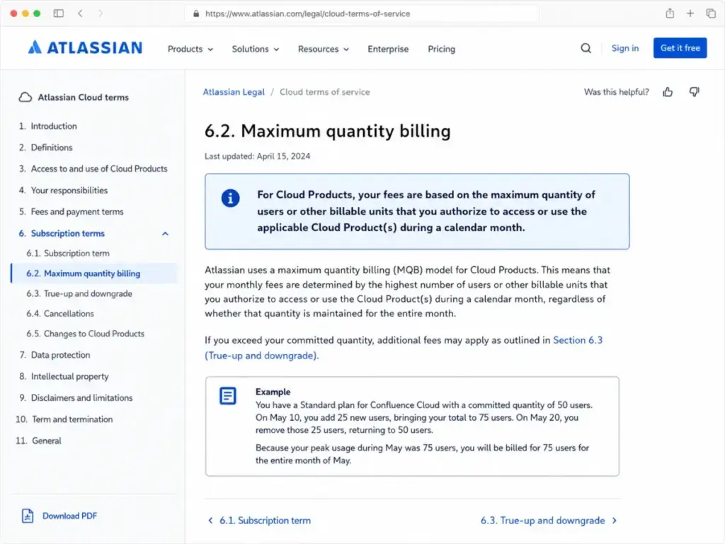The image size is (725, 544).
Task: Select 10. Term and termination
Action: (x=64, y=419)
